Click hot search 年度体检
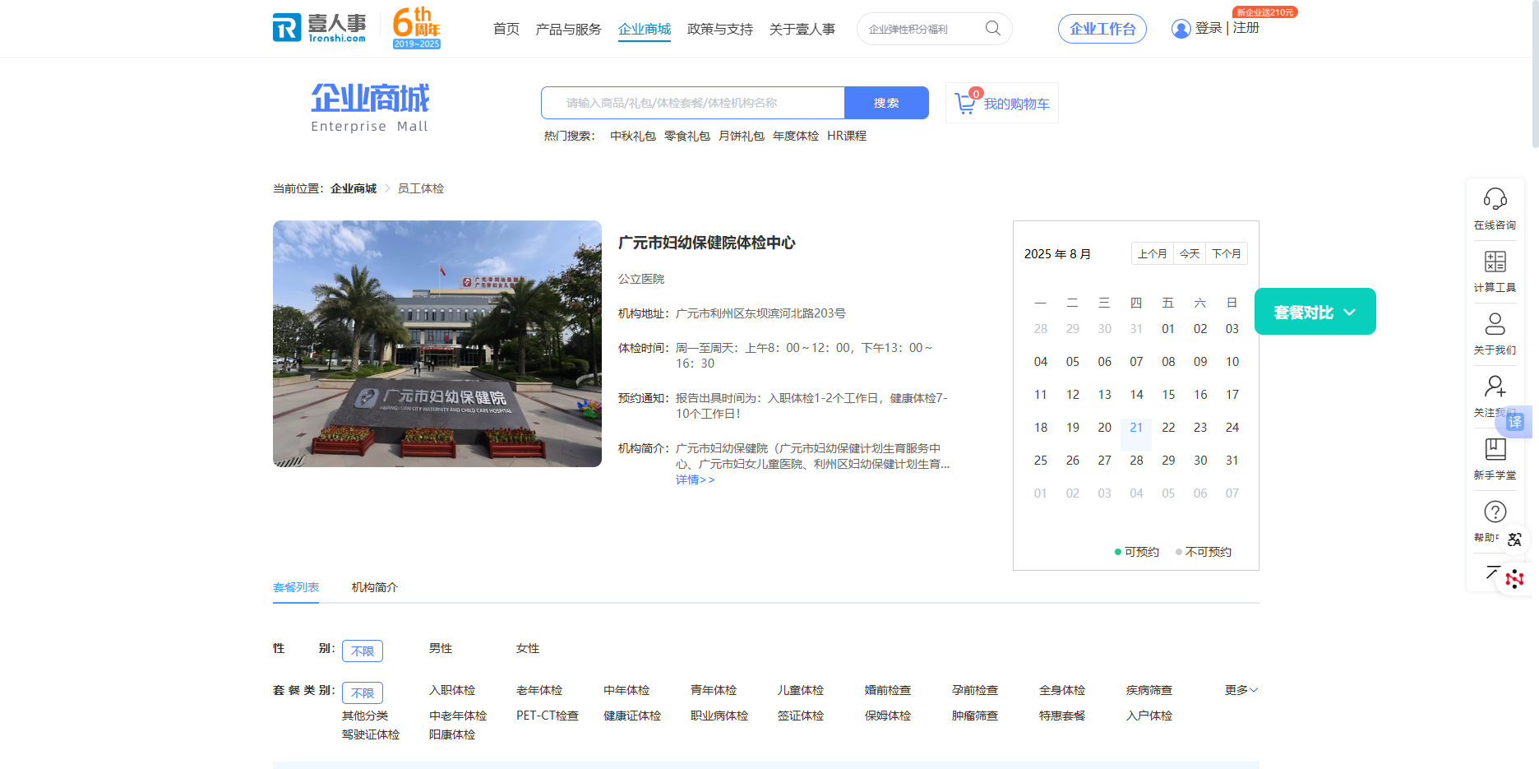 click(x=796, y=136)
